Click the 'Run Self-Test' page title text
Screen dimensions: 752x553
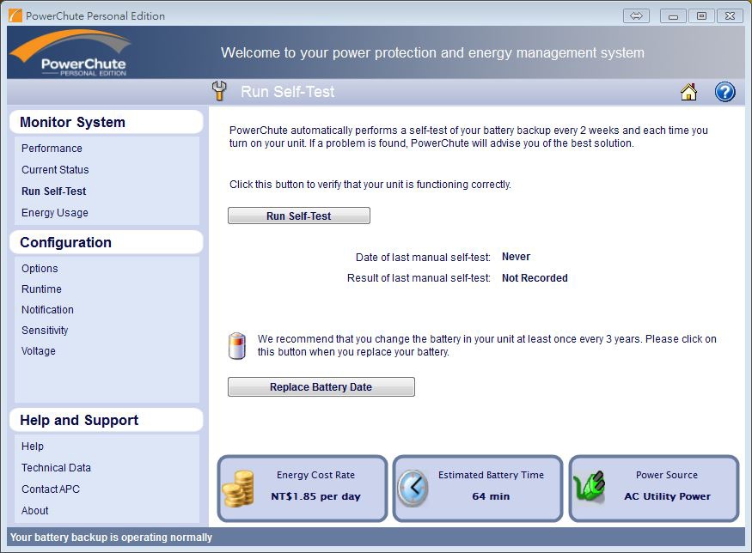click(288, 92)
